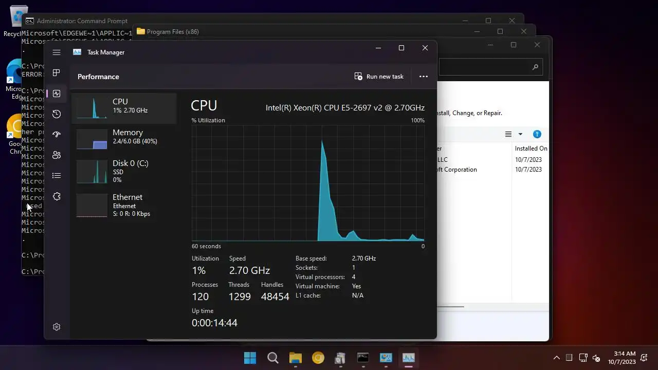Screen dimensions: 658x370
Task: Open taskbar Search icon
Action: pyautogui.click(x=273, y=358)
